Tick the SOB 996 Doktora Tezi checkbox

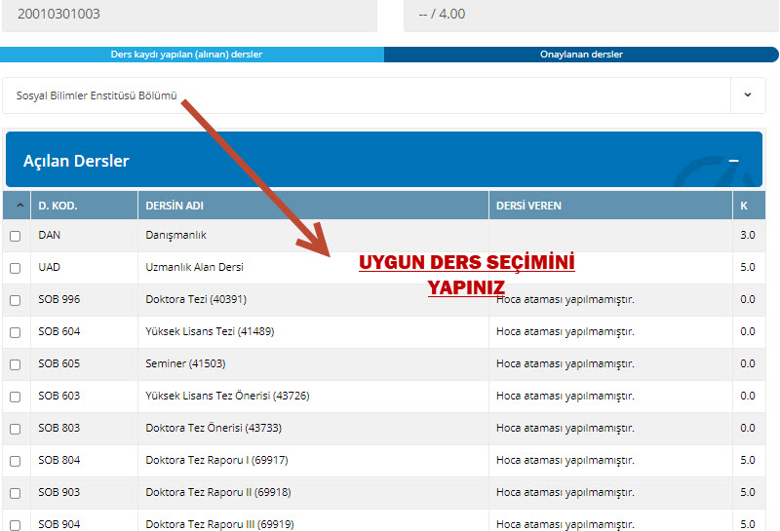[x=16, y=300]
